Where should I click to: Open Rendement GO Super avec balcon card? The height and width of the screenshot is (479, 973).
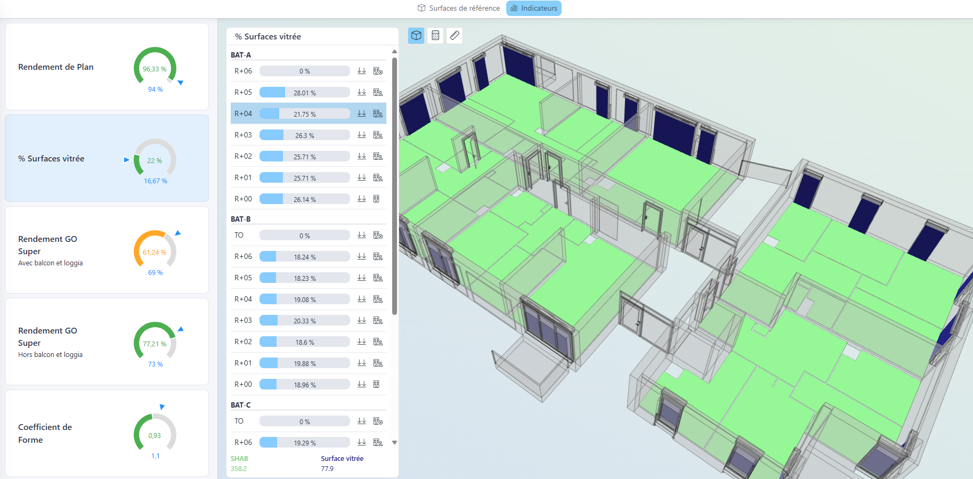click(x=107, y=250)
